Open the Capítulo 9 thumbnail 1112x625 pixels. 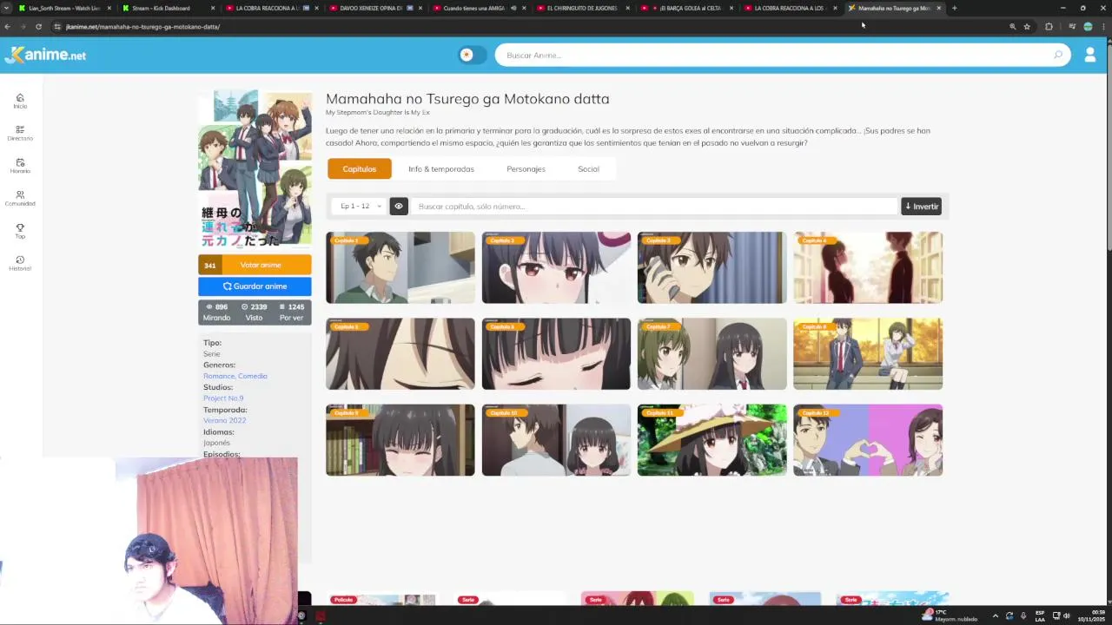(400, 440)
